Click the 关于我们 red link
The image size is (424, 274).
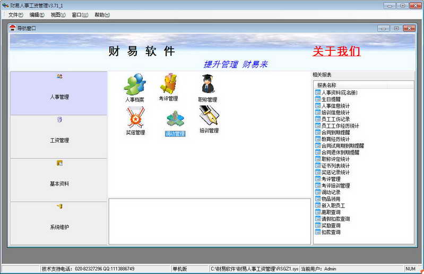[x=336, y=51]
